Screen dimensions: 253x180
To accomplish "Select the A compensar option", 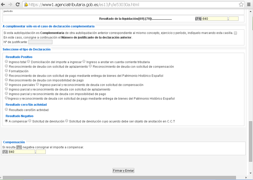I will pos(6,121).
